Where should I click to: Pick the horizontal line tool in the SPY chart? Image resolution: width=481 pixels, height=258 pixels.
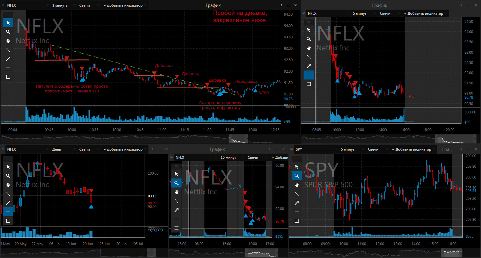(x=297, y=212)
